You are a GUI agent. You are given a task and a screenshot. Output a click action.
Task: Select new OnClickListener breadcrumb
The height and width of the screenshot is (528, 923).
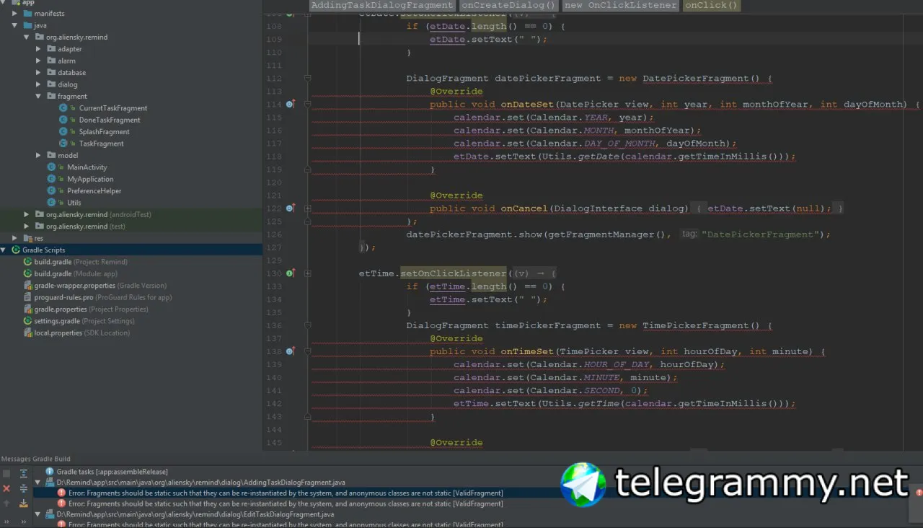[x=621, y=6]
